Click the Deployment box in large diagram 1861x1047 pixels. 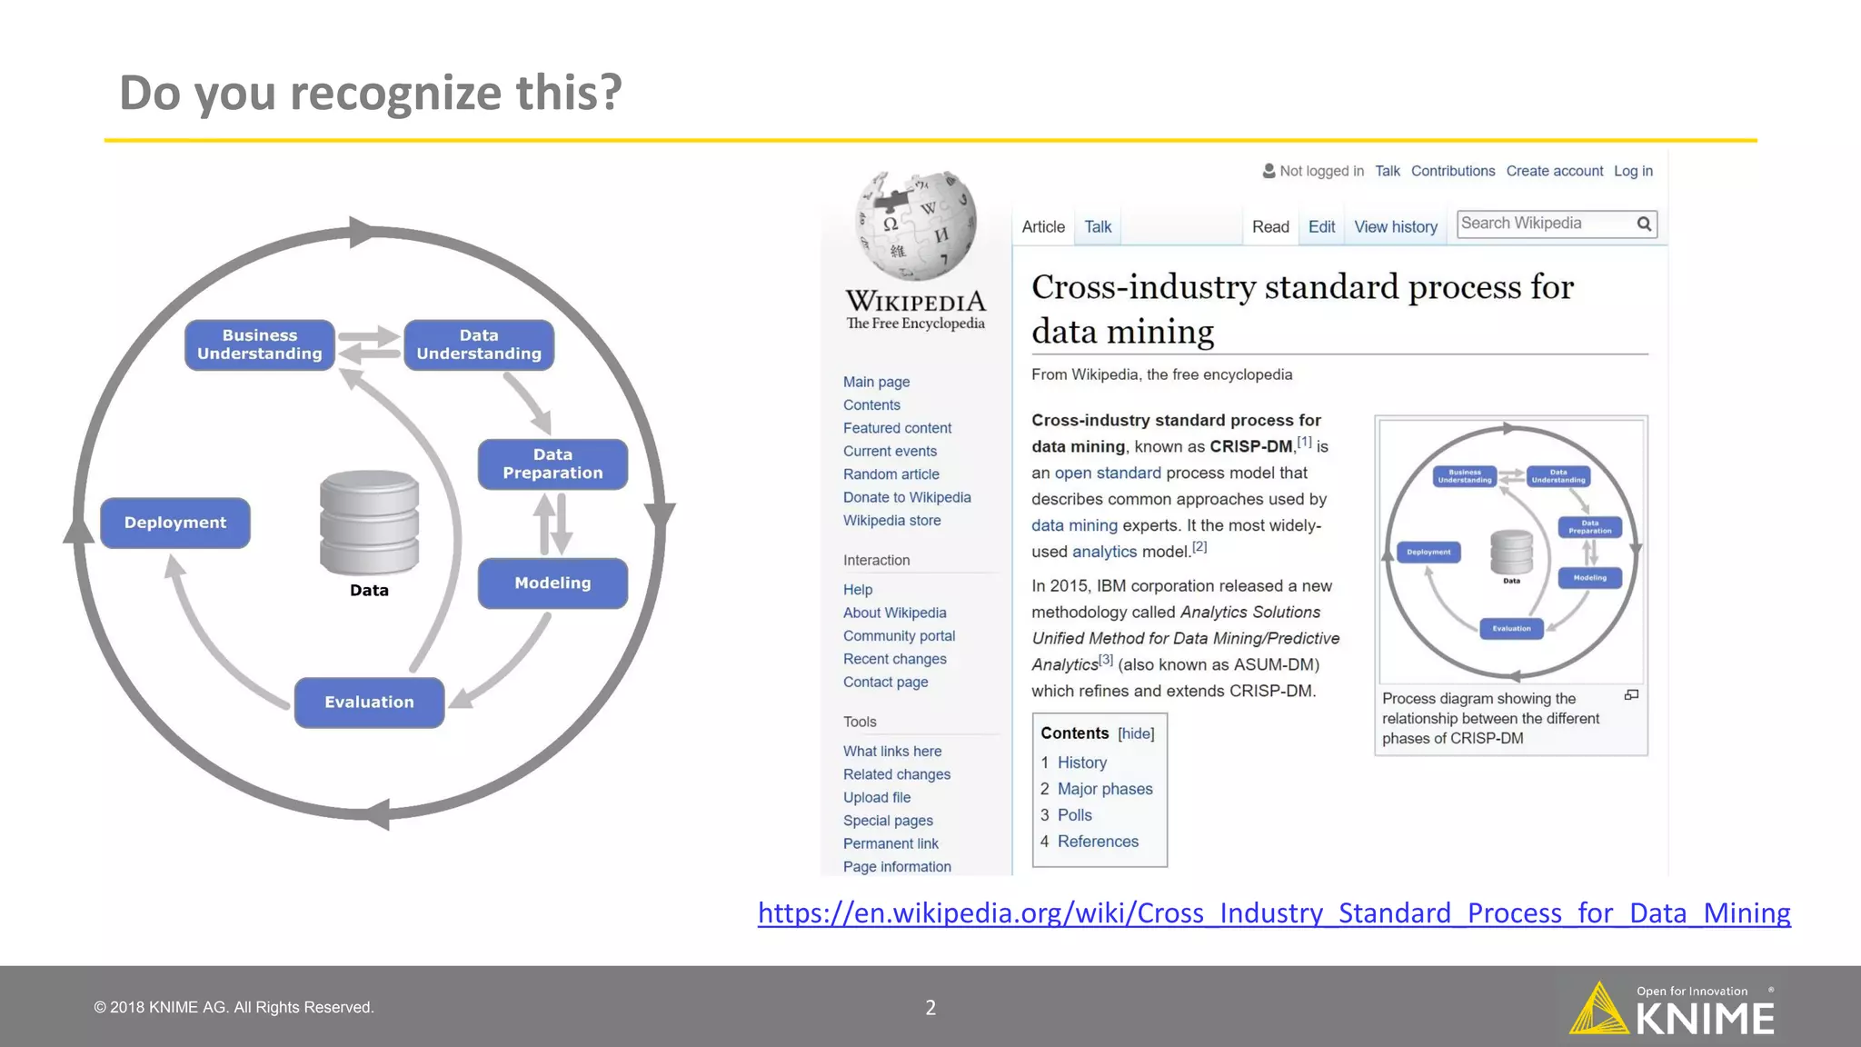point(175,523)
